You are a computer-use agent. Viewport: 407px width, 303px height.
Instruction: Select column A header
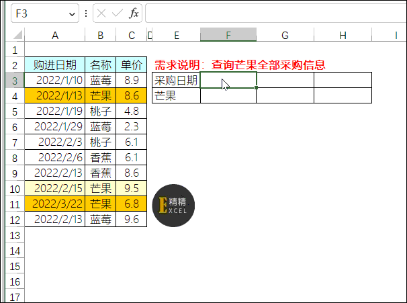coord(55,35)
